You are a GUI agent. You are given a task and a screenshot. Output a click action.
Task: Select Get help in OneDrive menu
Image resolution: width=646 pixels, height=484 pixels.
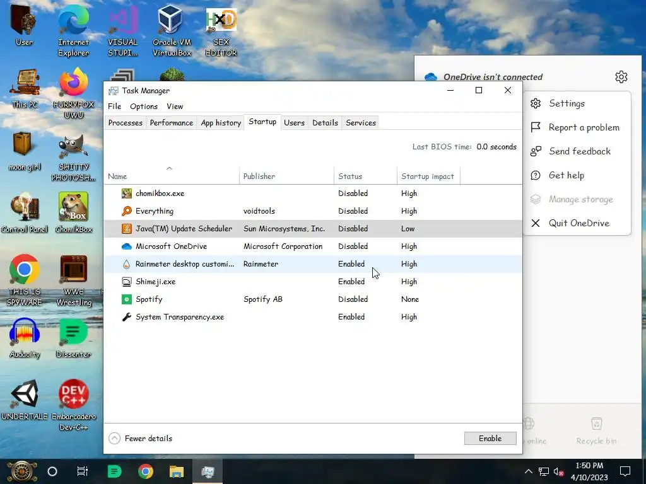click(577, 175)
